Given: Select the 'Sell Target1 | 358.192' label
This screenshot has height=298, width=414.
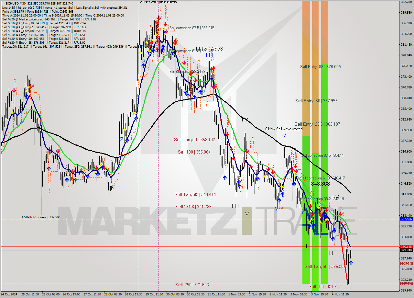Looking at the screenshot, I should pos(195,140).
